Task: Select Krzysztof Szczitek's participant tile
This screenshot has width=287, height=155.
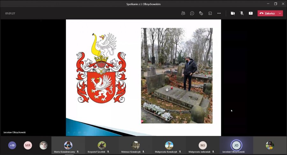Action: [102, 145]
